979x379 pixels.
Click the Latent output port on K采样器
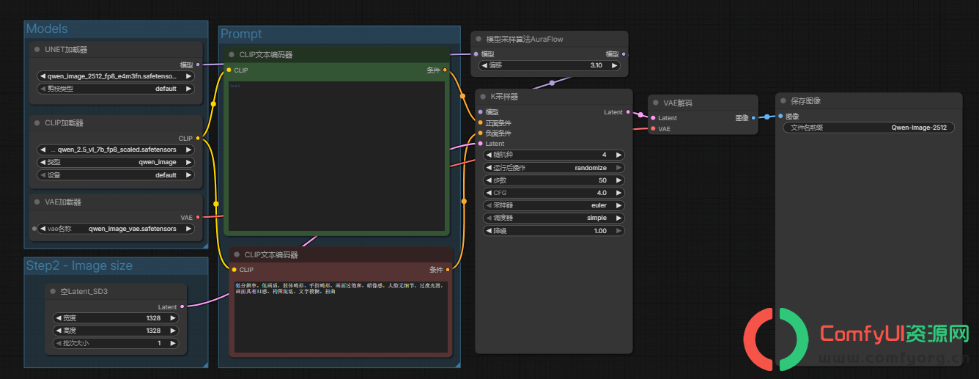[628, 112]
